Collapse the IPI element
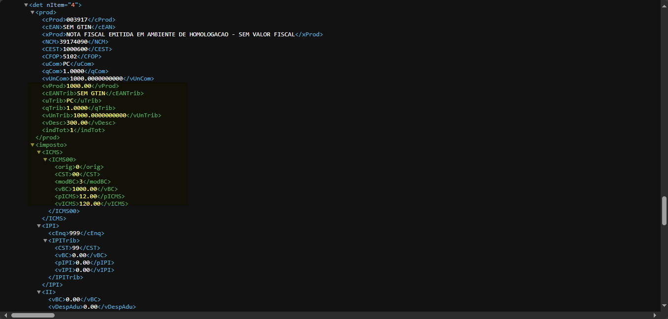Screen dimensions: 668x319 point(39,226)
